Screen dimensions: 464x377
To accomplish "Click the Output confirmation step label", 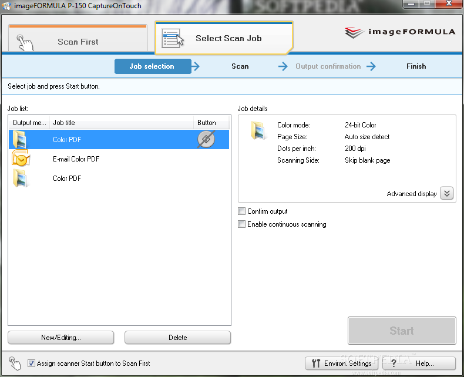I will (x=328, y=66).
